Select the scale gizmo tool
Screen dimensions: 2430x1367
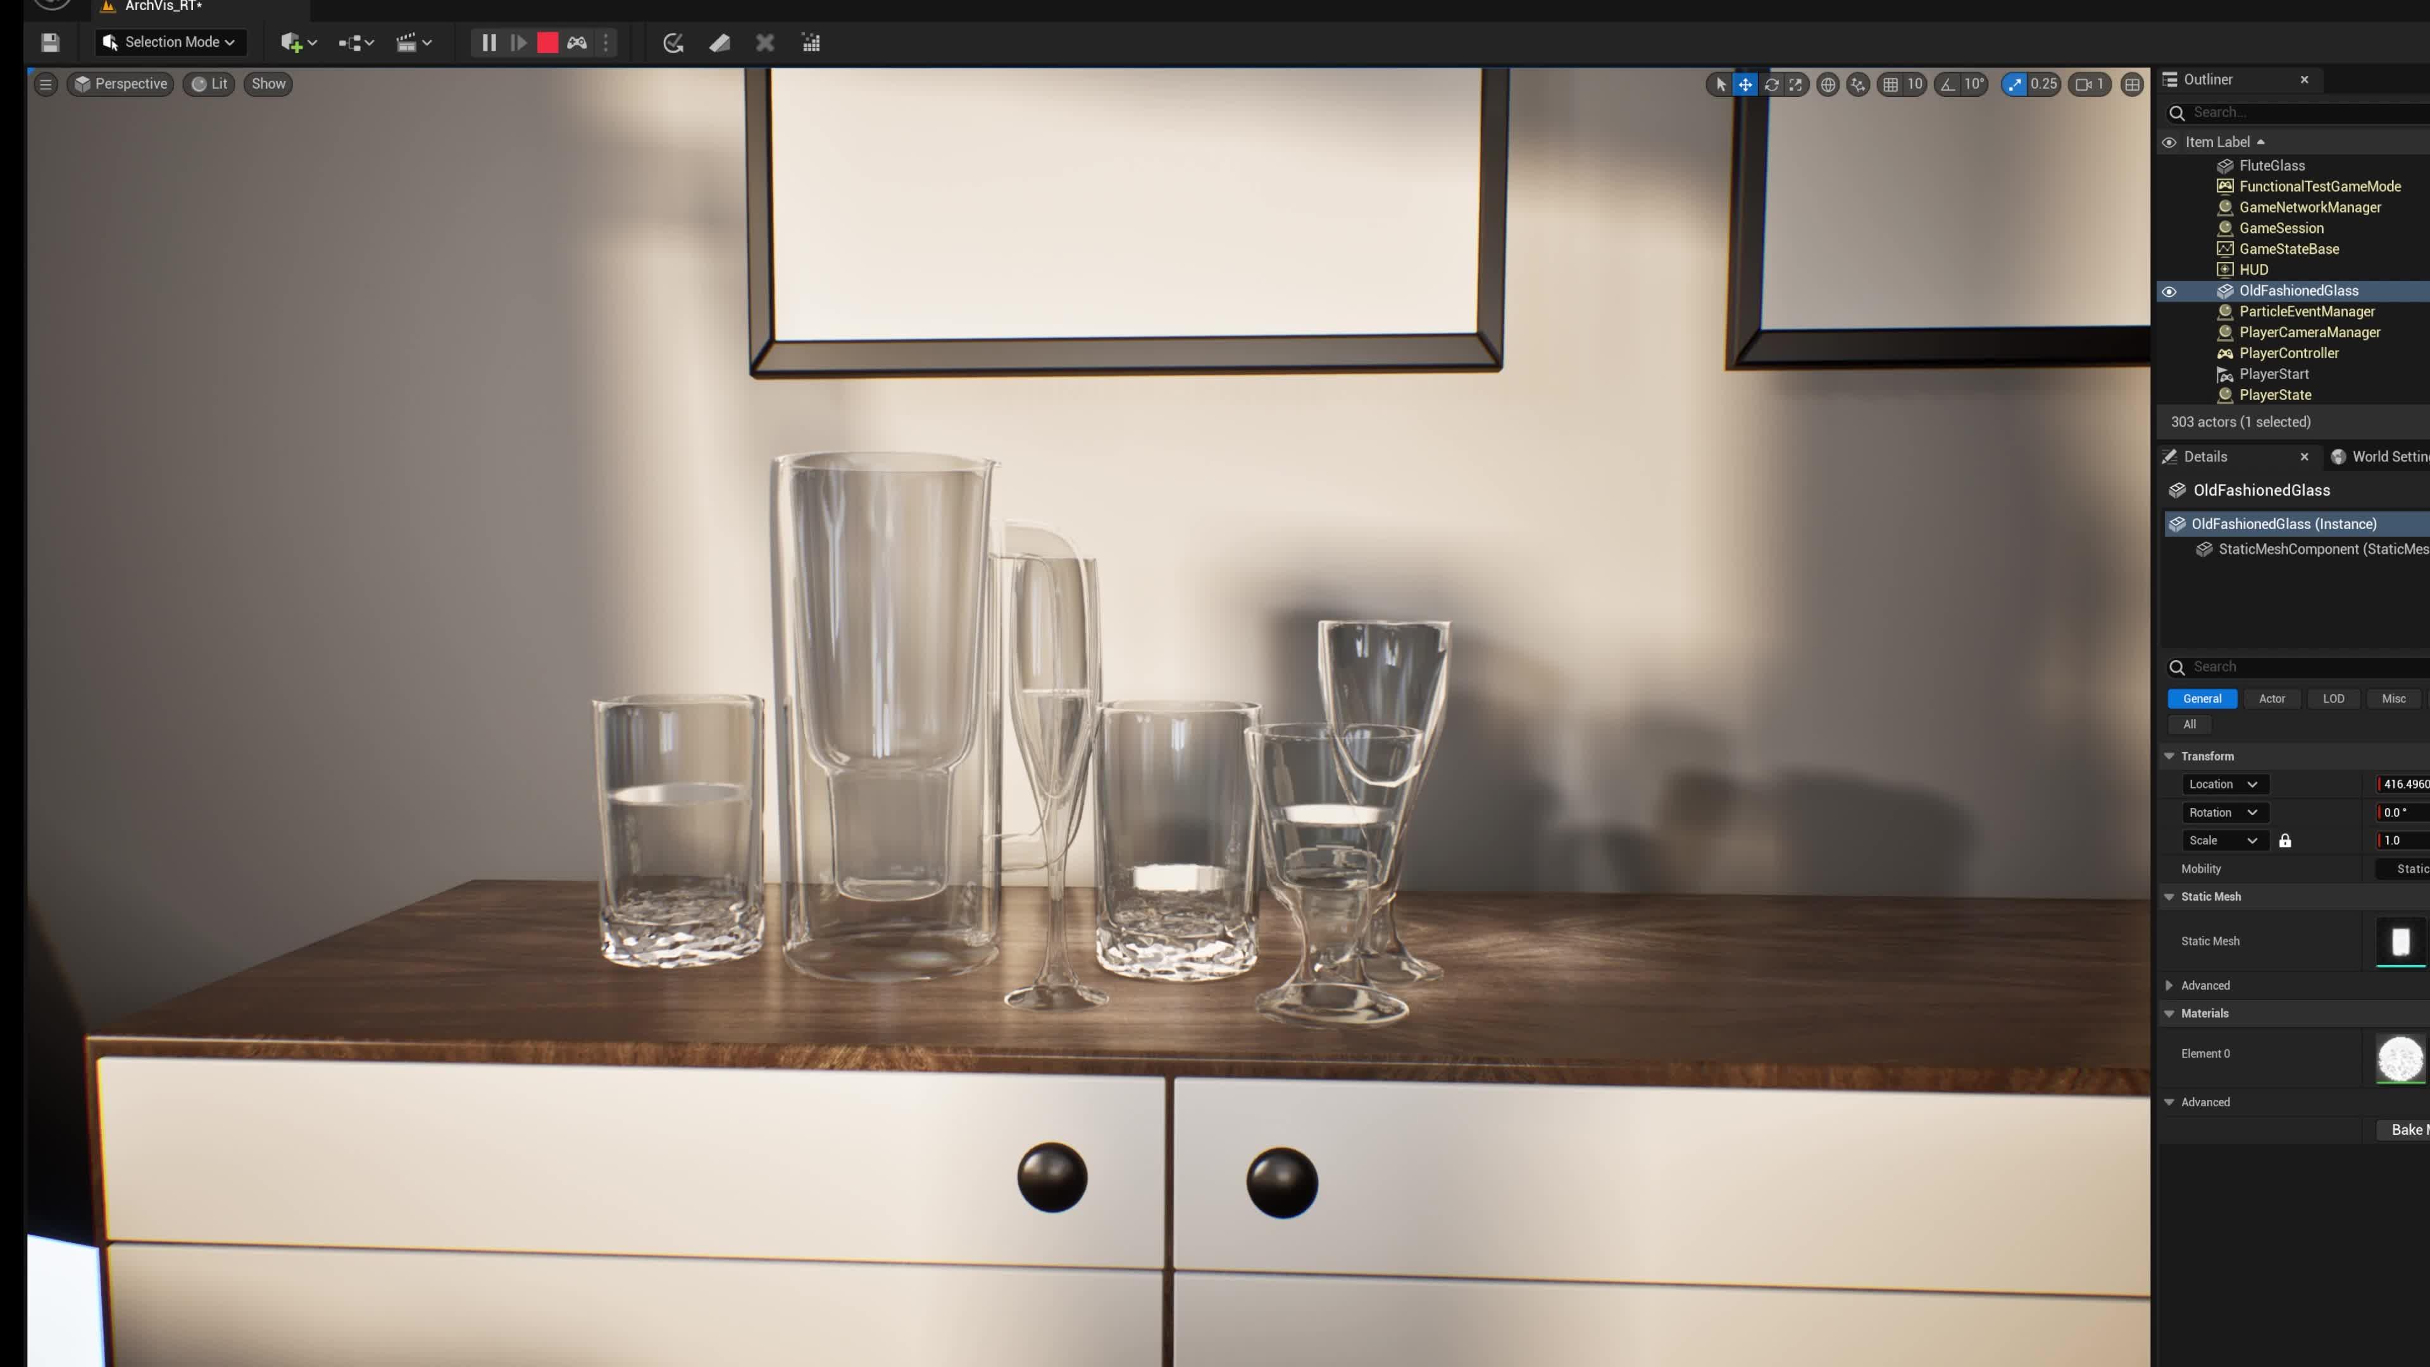pos(1796,85)
